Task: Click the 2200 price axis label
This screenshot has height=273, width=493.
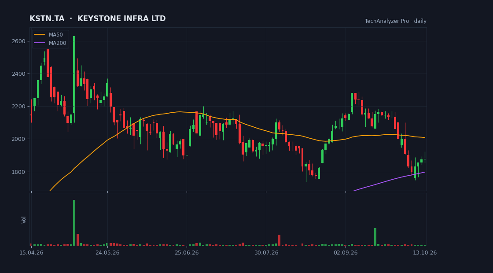Action: pyautogui.click(x=18, y=106)
